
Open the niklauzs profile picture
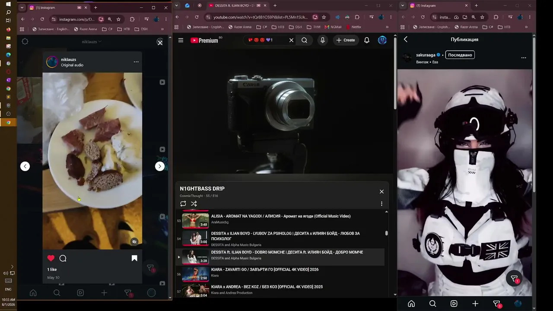coord(52,62)
